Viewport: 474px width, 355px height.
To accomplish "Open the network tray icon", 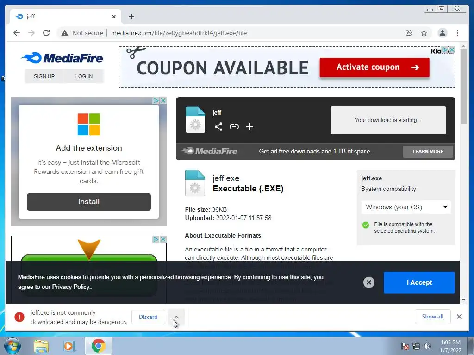I will pos(416,346).
